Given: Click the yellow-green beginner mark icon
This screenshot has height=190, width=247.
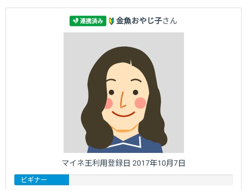Looking at the screenshot, I should (112, 21).
